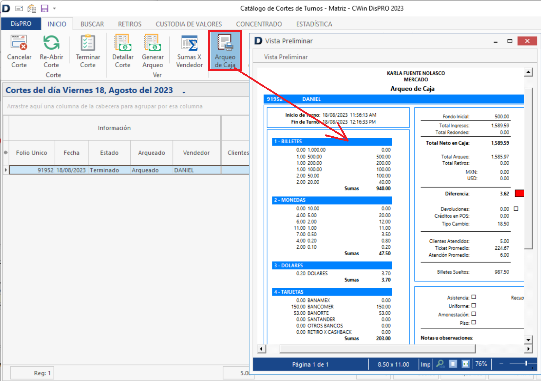This screenshot has height=381, width=541.
Task: Click the purple save icon in title bar
Action: pos(44,8)
